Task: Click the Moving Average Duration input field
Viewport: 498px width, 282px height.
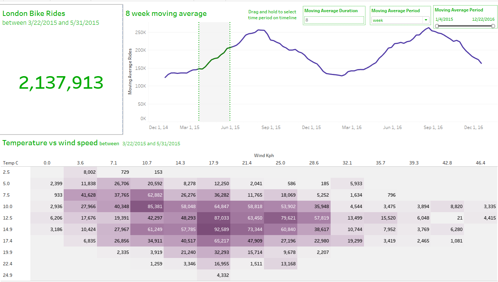Action: 334,20
